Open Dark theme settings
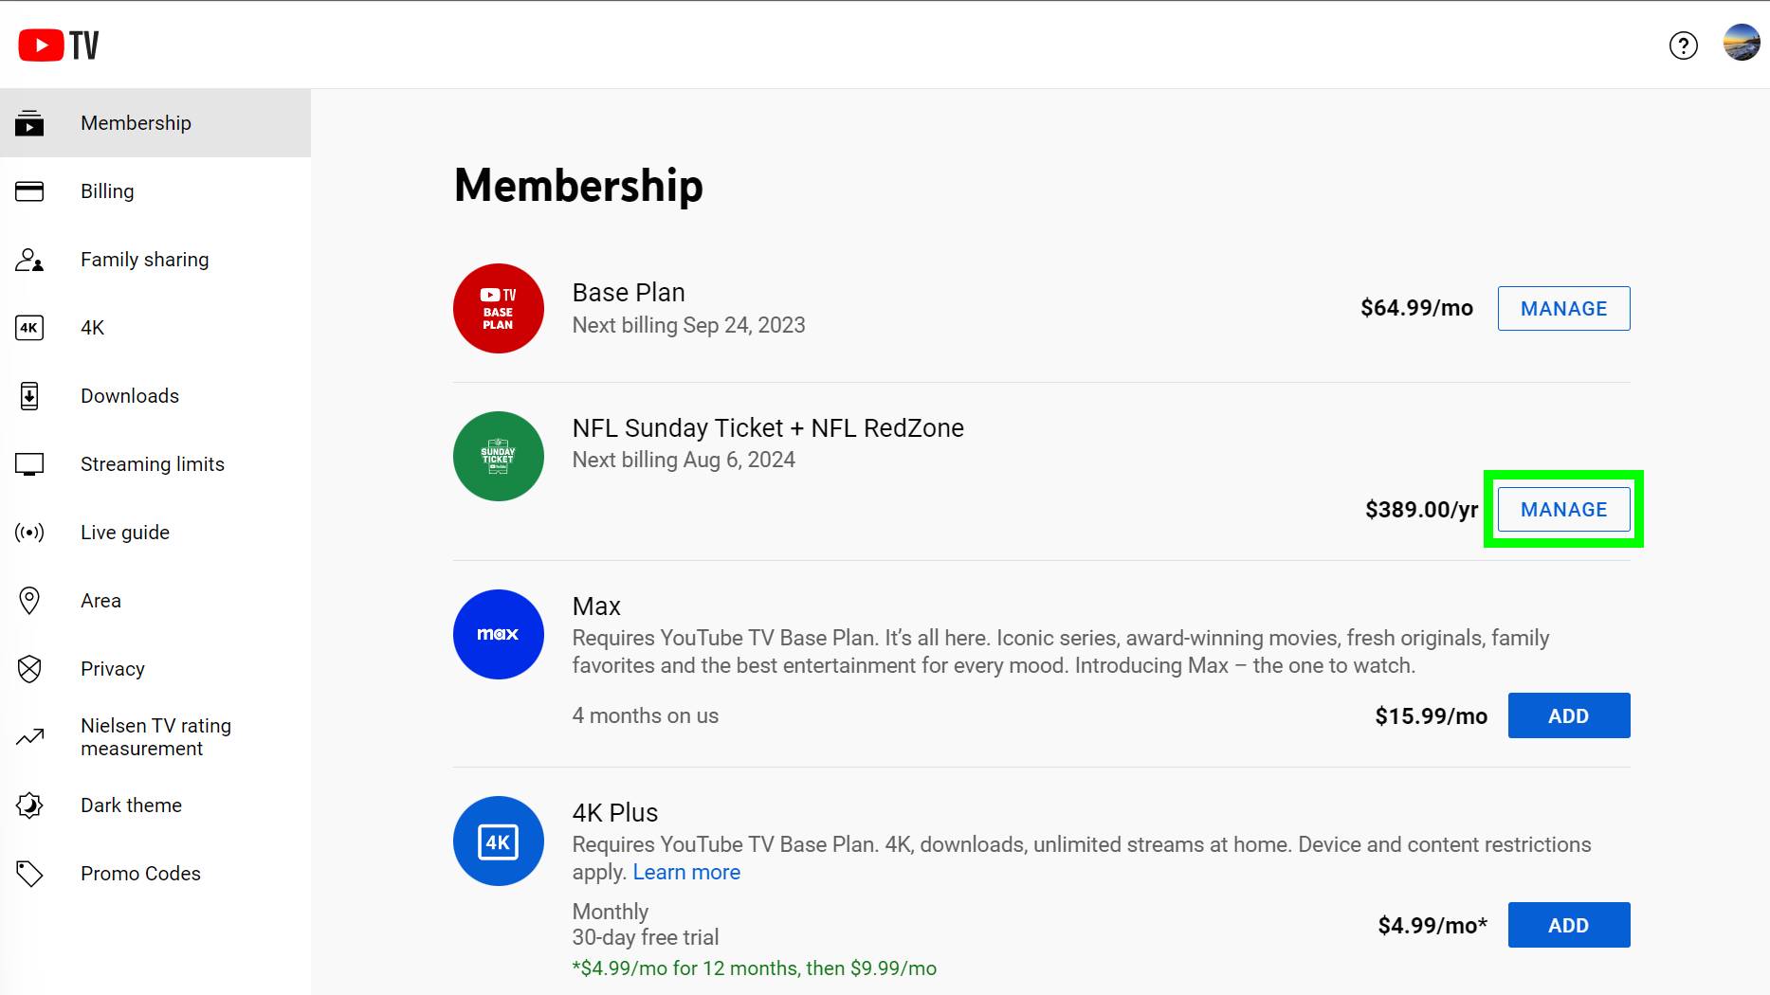 pos(131,805)
